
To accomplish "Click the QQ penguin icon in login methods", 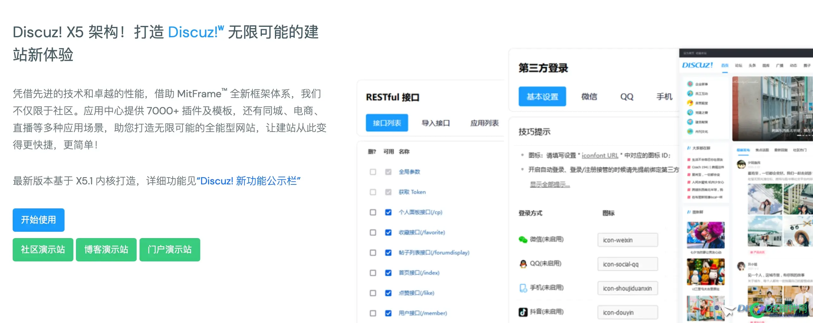I will click(523, 264).
